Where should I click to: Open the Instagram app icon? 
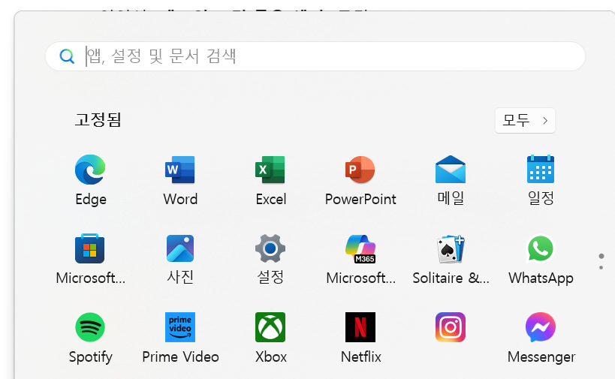[451, 327]
